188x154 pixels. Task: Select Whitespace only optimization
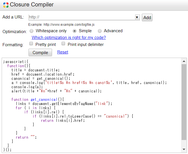(x=31, y=31)
